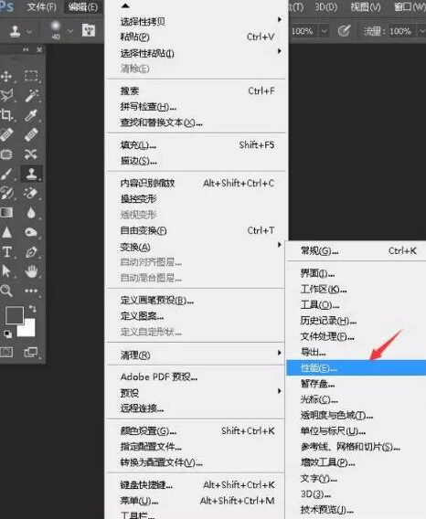Click the menu scroll-up arrow
Screen dimensions: 426x519
pos(125,5)
